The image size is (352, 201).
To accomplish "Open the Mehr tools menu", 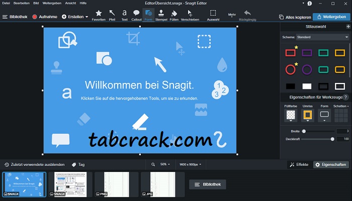I will (232, 15).
